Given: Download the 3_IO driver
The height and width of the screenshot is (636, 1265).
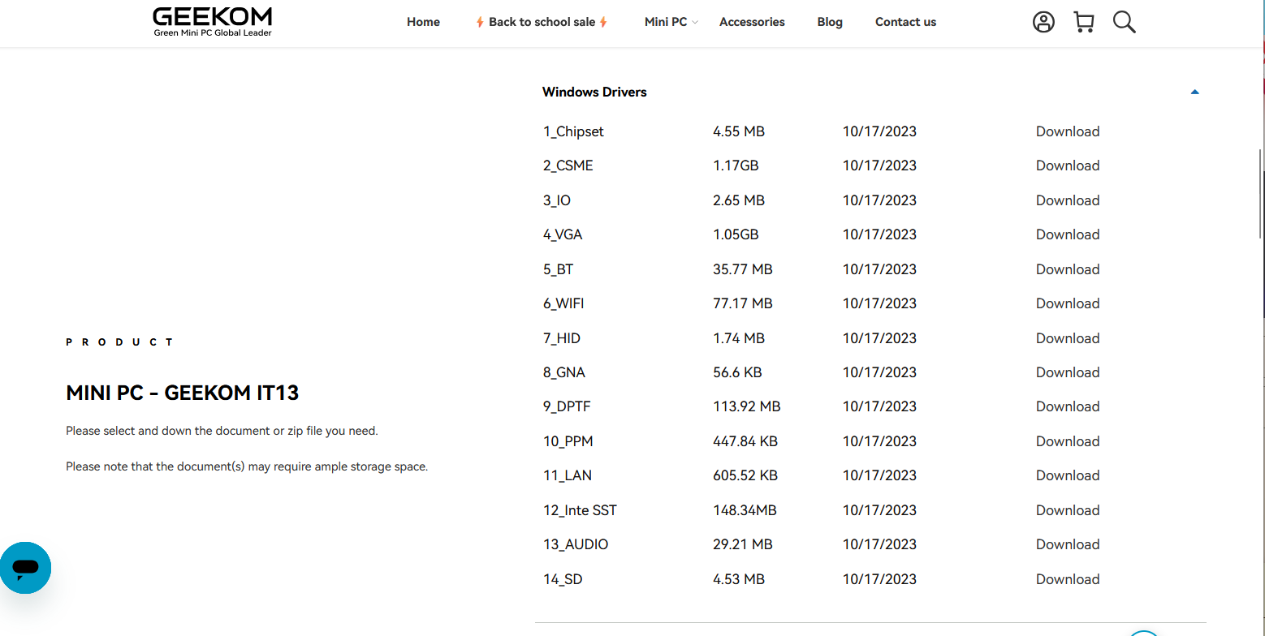Looking at the screenshot, I should (1068, 200).
